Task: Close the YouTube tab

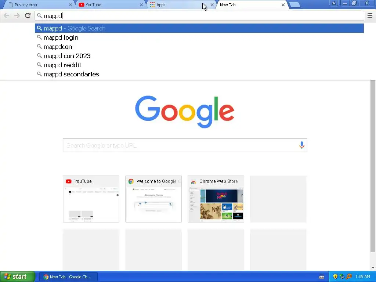Action: tap(141, 5)
